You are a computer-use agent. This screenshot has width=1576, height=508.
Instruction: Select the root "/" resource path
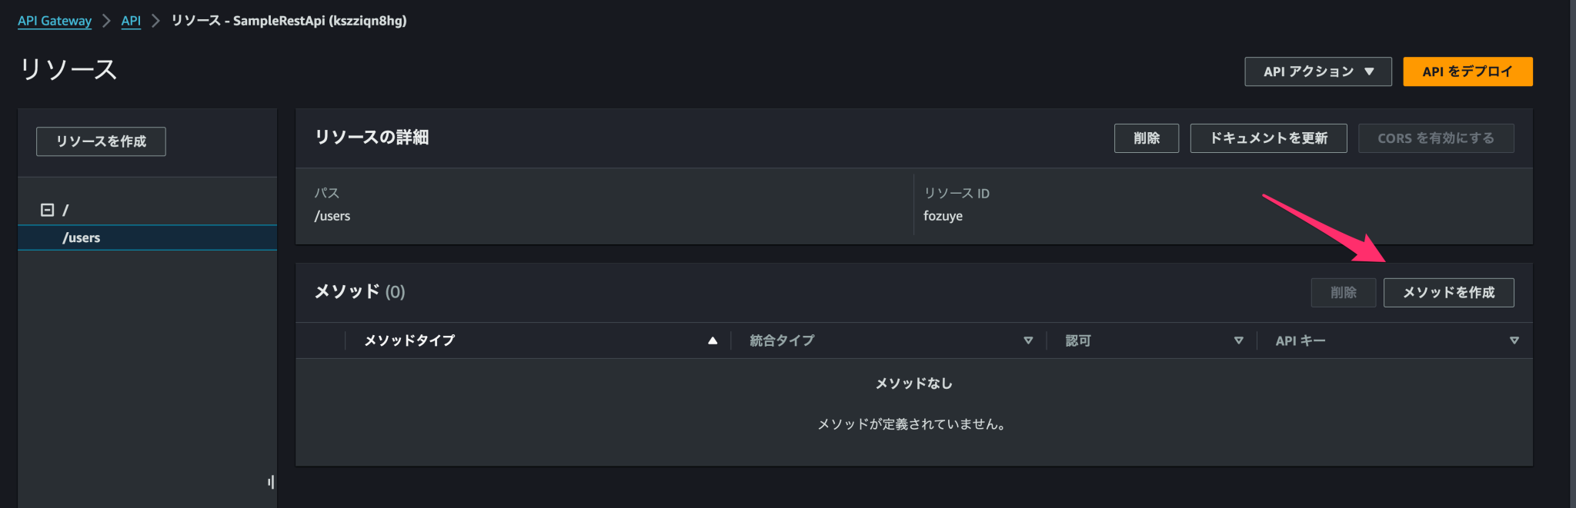pyautogui.click(x=65, y=210)
